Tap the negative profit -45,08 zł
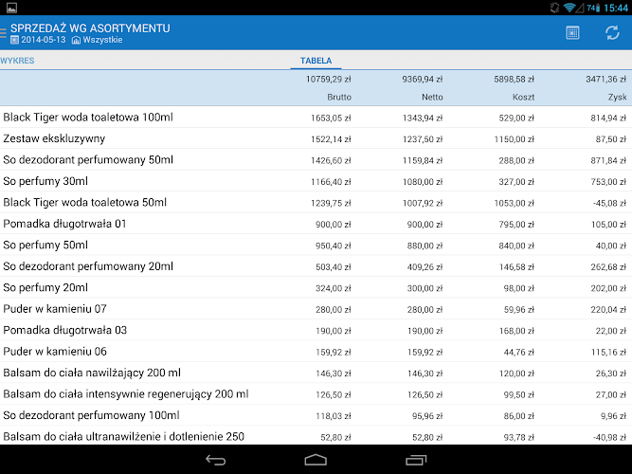632x474 pixels. [610, 203]
